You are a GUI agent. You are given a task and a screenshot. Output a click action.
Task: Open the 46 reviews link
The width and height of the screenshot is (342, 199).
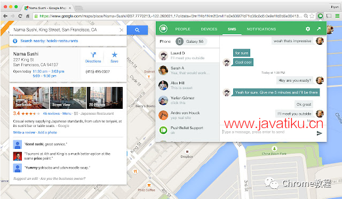tap(51, 114)
